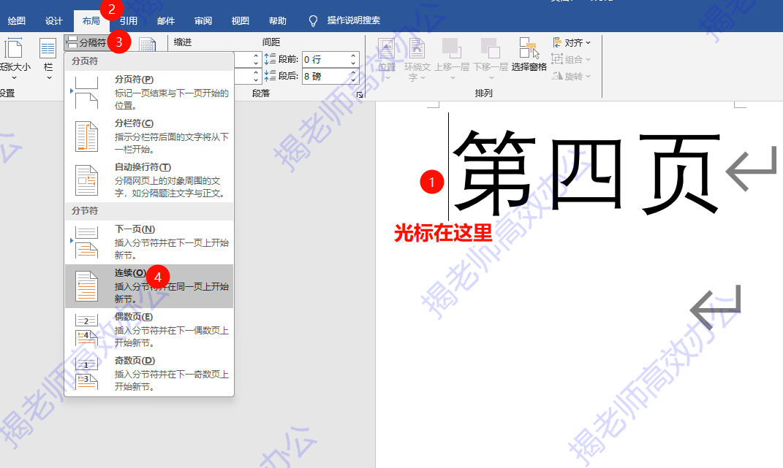Choose 奇数页 section break
Image resolution: width=783 pixels, height=468 pixels.
coord(149,374)
